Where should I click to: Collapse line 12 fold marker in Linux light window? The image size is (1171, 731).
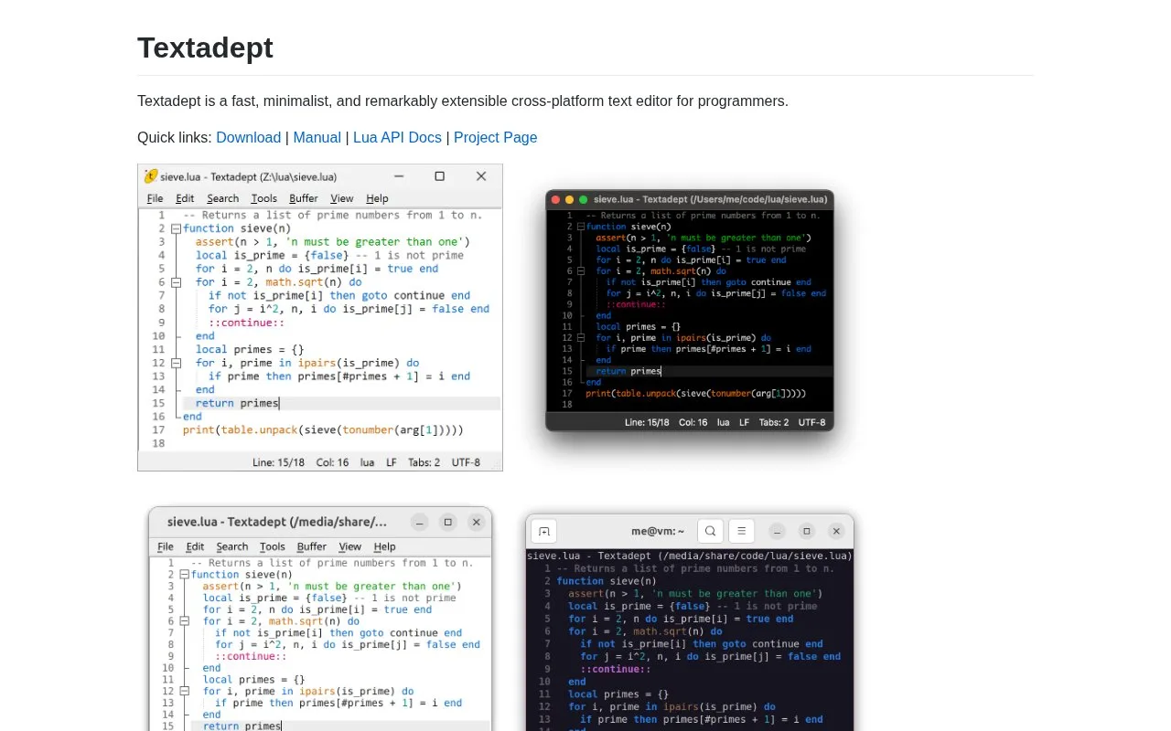pyautogui.click(x=184, y=692)
